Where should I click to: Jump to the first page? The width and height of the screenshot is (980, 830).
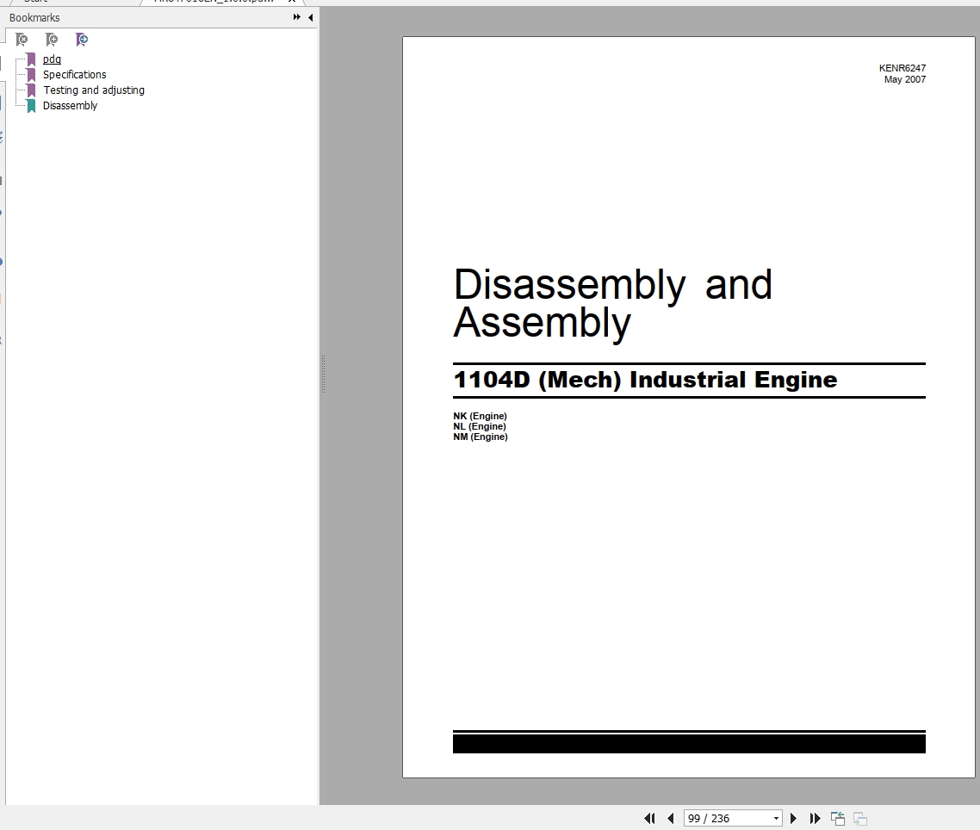pyautogui.click(x=649, y=818)
